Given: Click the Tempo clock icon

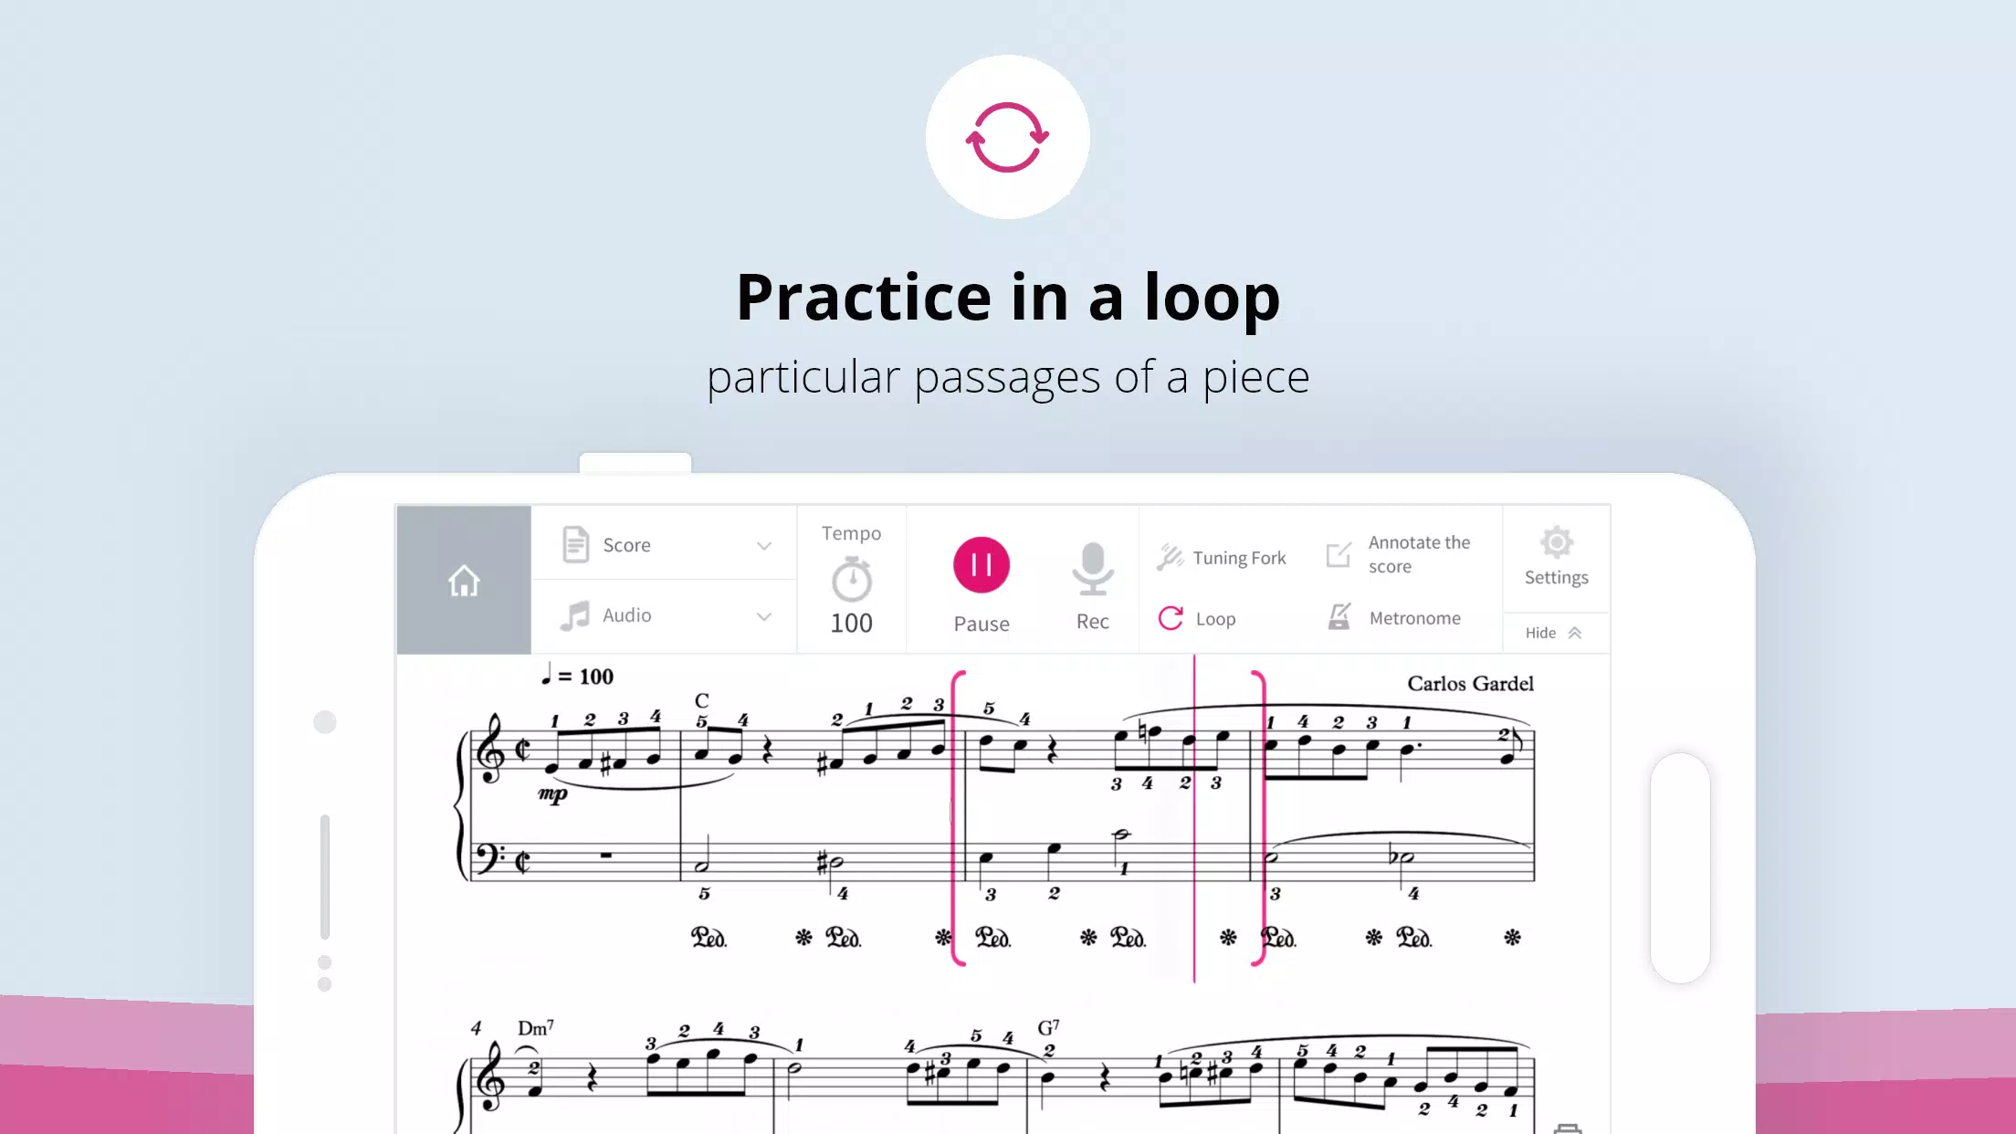Looking at the screenshot, I should 852,579.
